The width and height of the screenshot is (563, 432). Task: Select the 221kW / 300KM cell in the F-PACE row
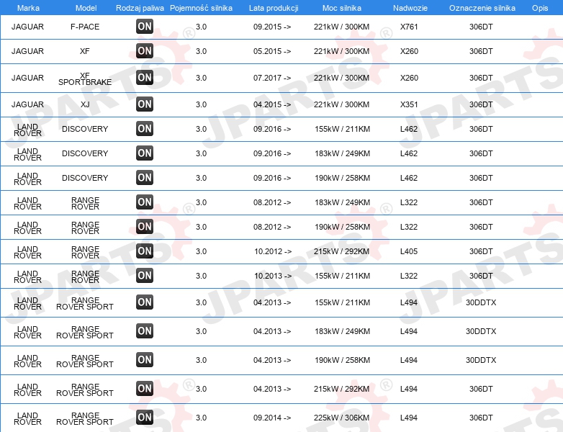[x=341, y=27]
